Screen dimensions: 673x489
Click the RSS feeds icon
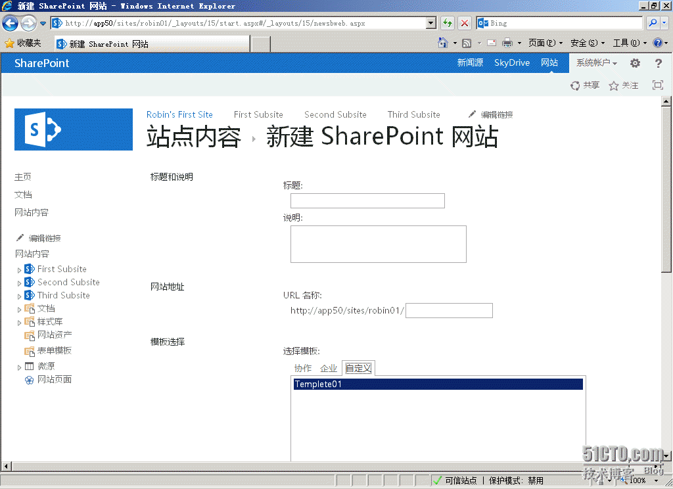tap(467, 43)
